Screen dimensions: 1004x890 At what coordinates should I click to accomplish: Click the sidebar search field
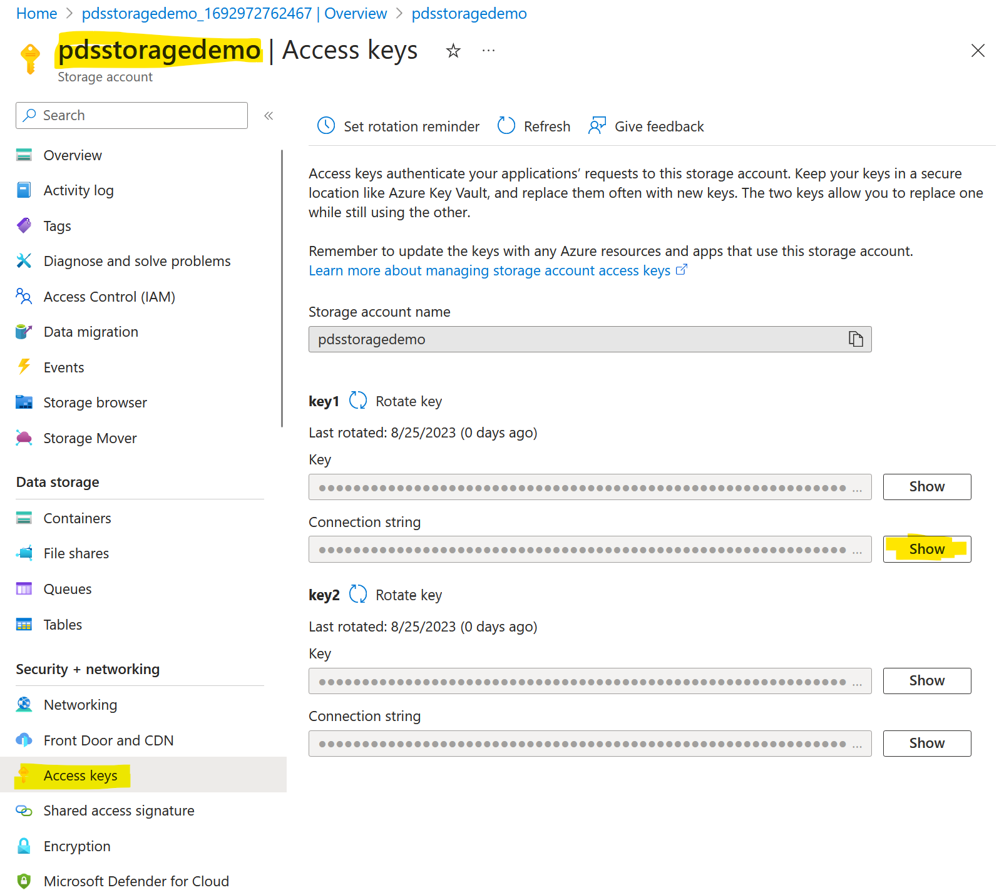131,115
